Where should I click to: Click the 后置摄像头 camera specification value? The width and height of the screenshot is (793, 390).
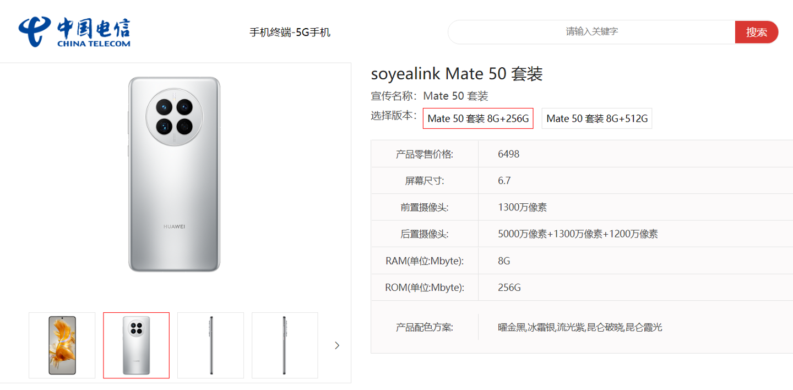(578, 234)
